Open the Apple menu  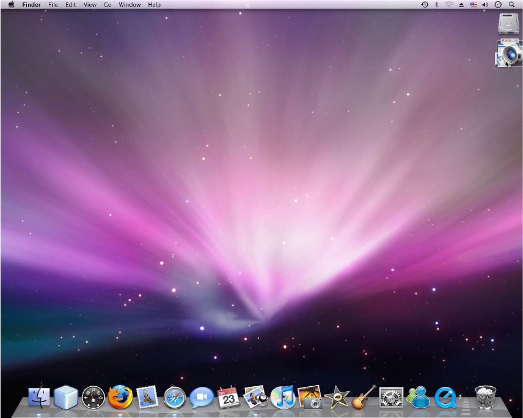pyautogui.click(x=12, y=4)
